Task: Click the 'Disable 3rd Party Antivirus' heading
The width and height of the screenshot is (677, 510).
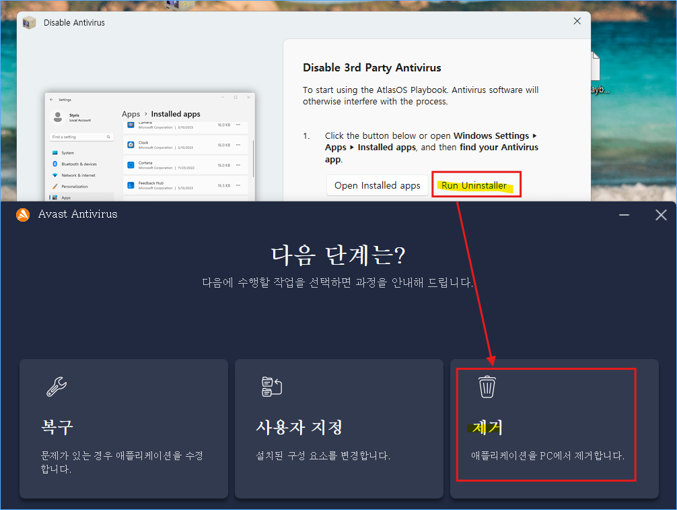Action: (371, 68)
